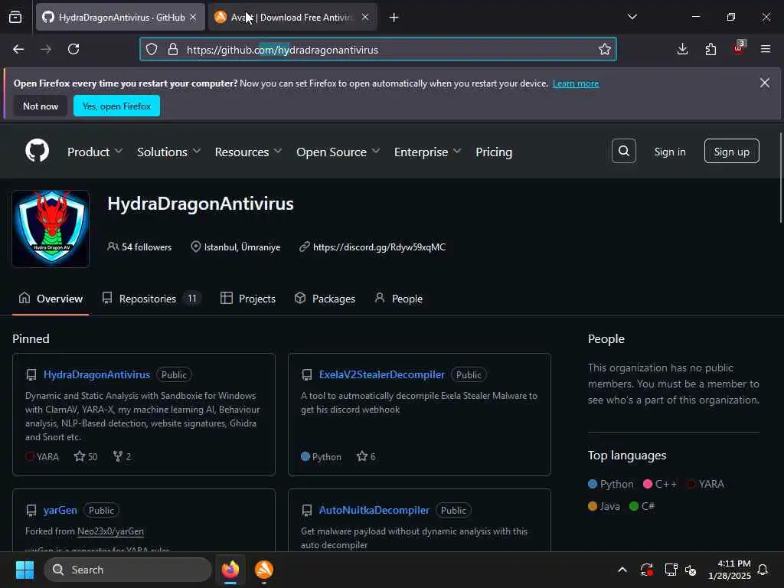Click the Firefox icon in the taskbar
784x588 pixels.
coord(230,570)
